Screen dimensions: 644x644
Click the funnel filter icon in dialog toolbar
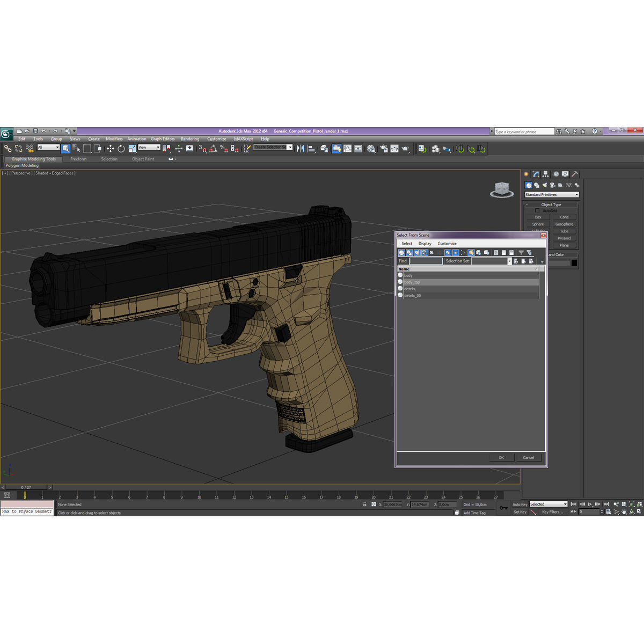click(x=521, y=252)
